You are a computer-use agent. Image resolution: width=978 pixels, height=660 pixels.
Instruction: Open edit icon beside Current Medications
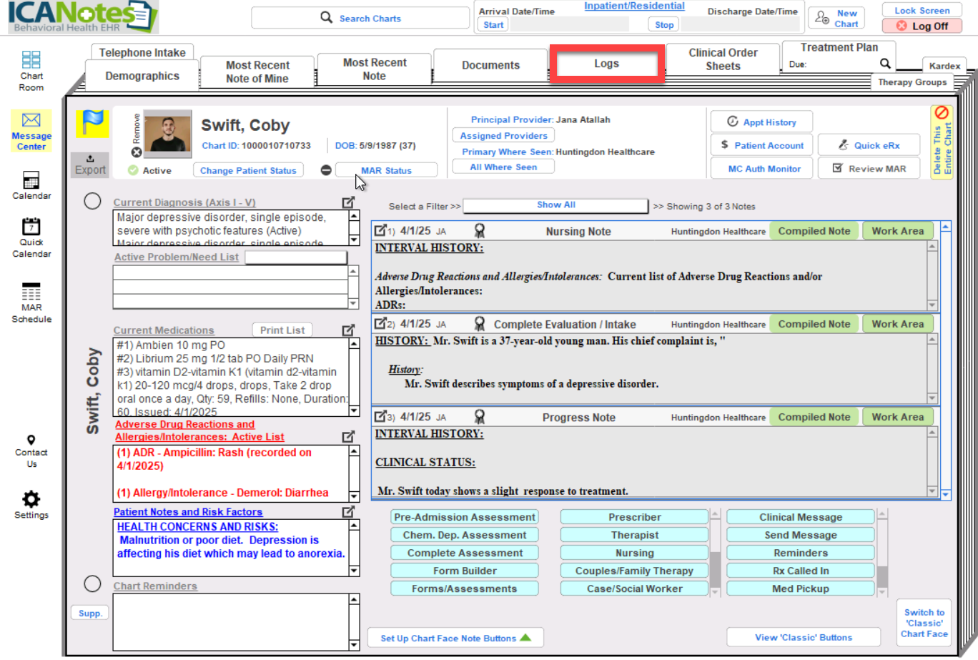(348, 330)
